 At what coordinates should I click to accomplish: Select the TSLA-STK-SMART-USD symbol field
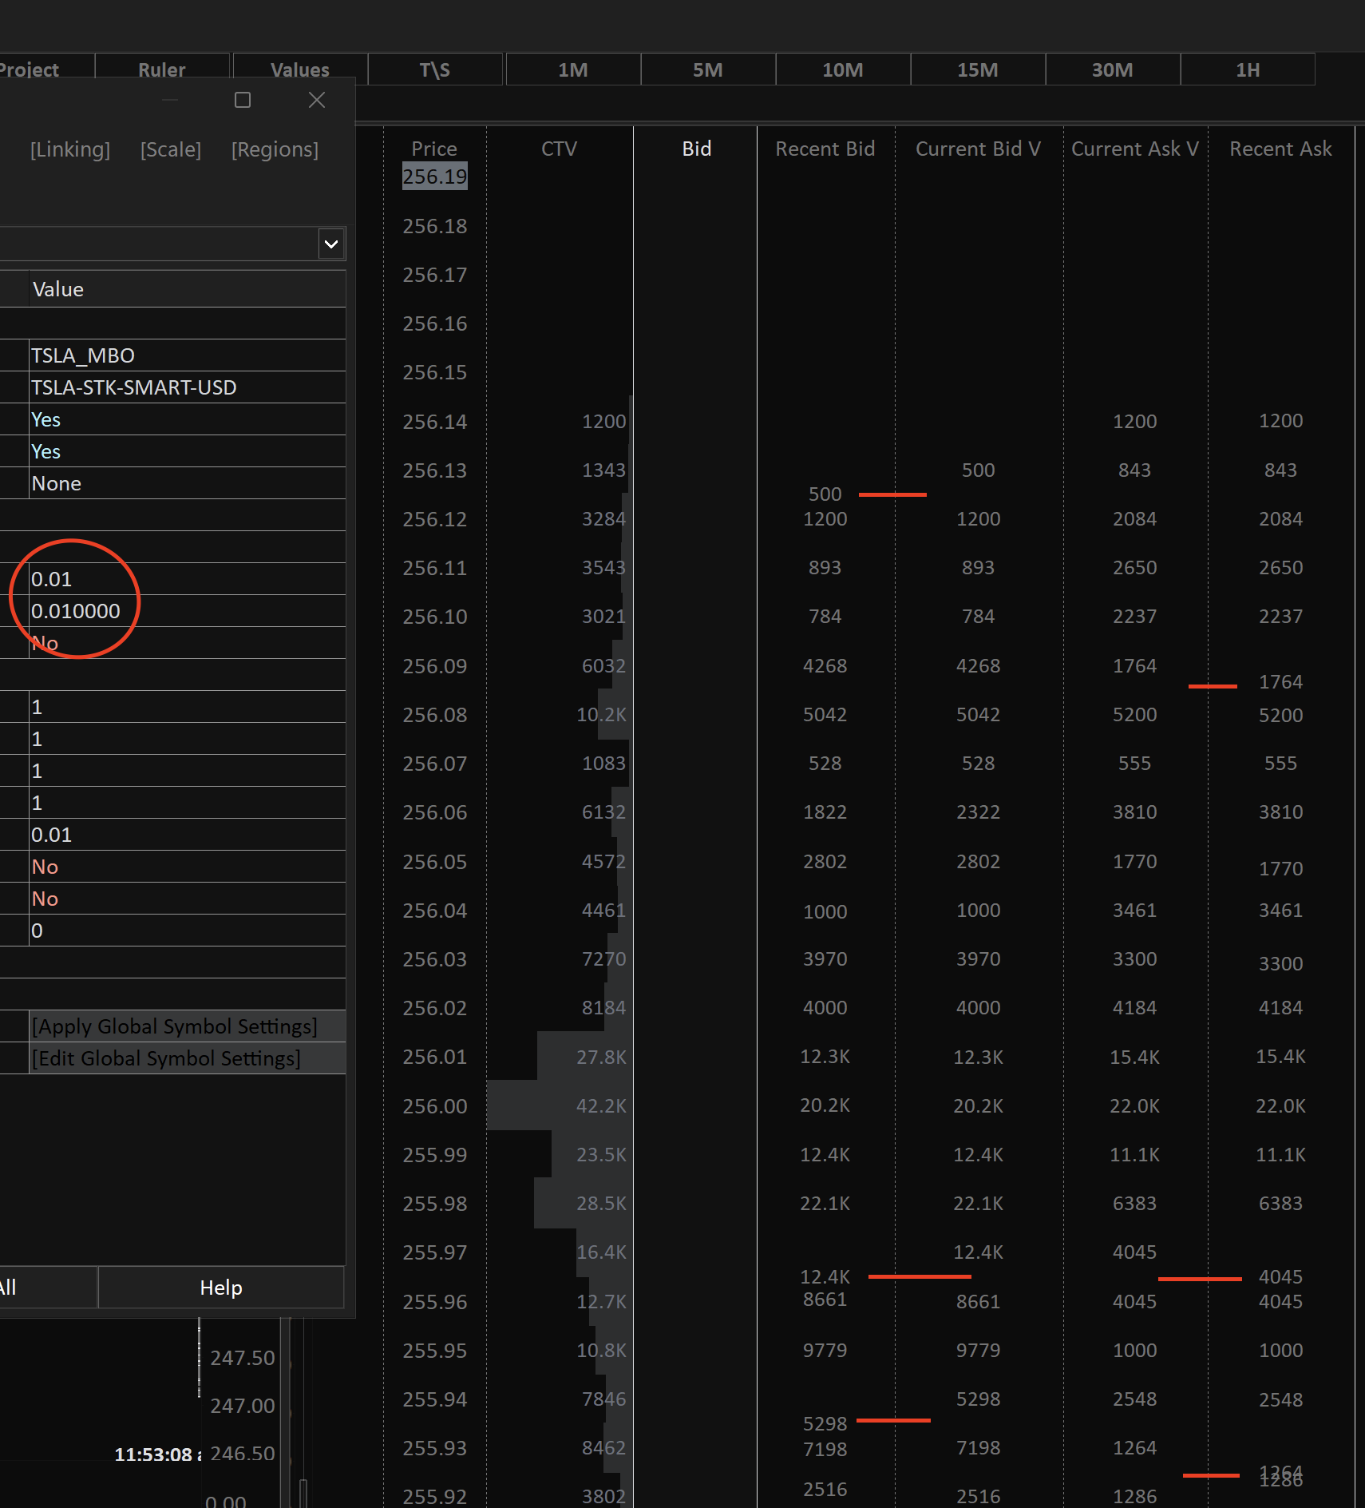pos(188,387)
